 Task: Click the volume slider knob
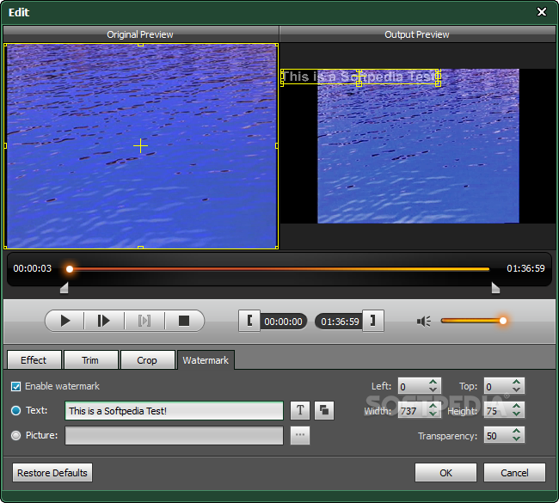503,321
